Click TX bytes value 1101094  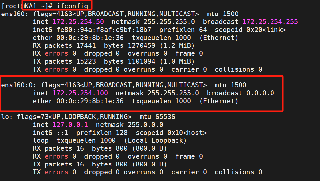pos(142,61)
